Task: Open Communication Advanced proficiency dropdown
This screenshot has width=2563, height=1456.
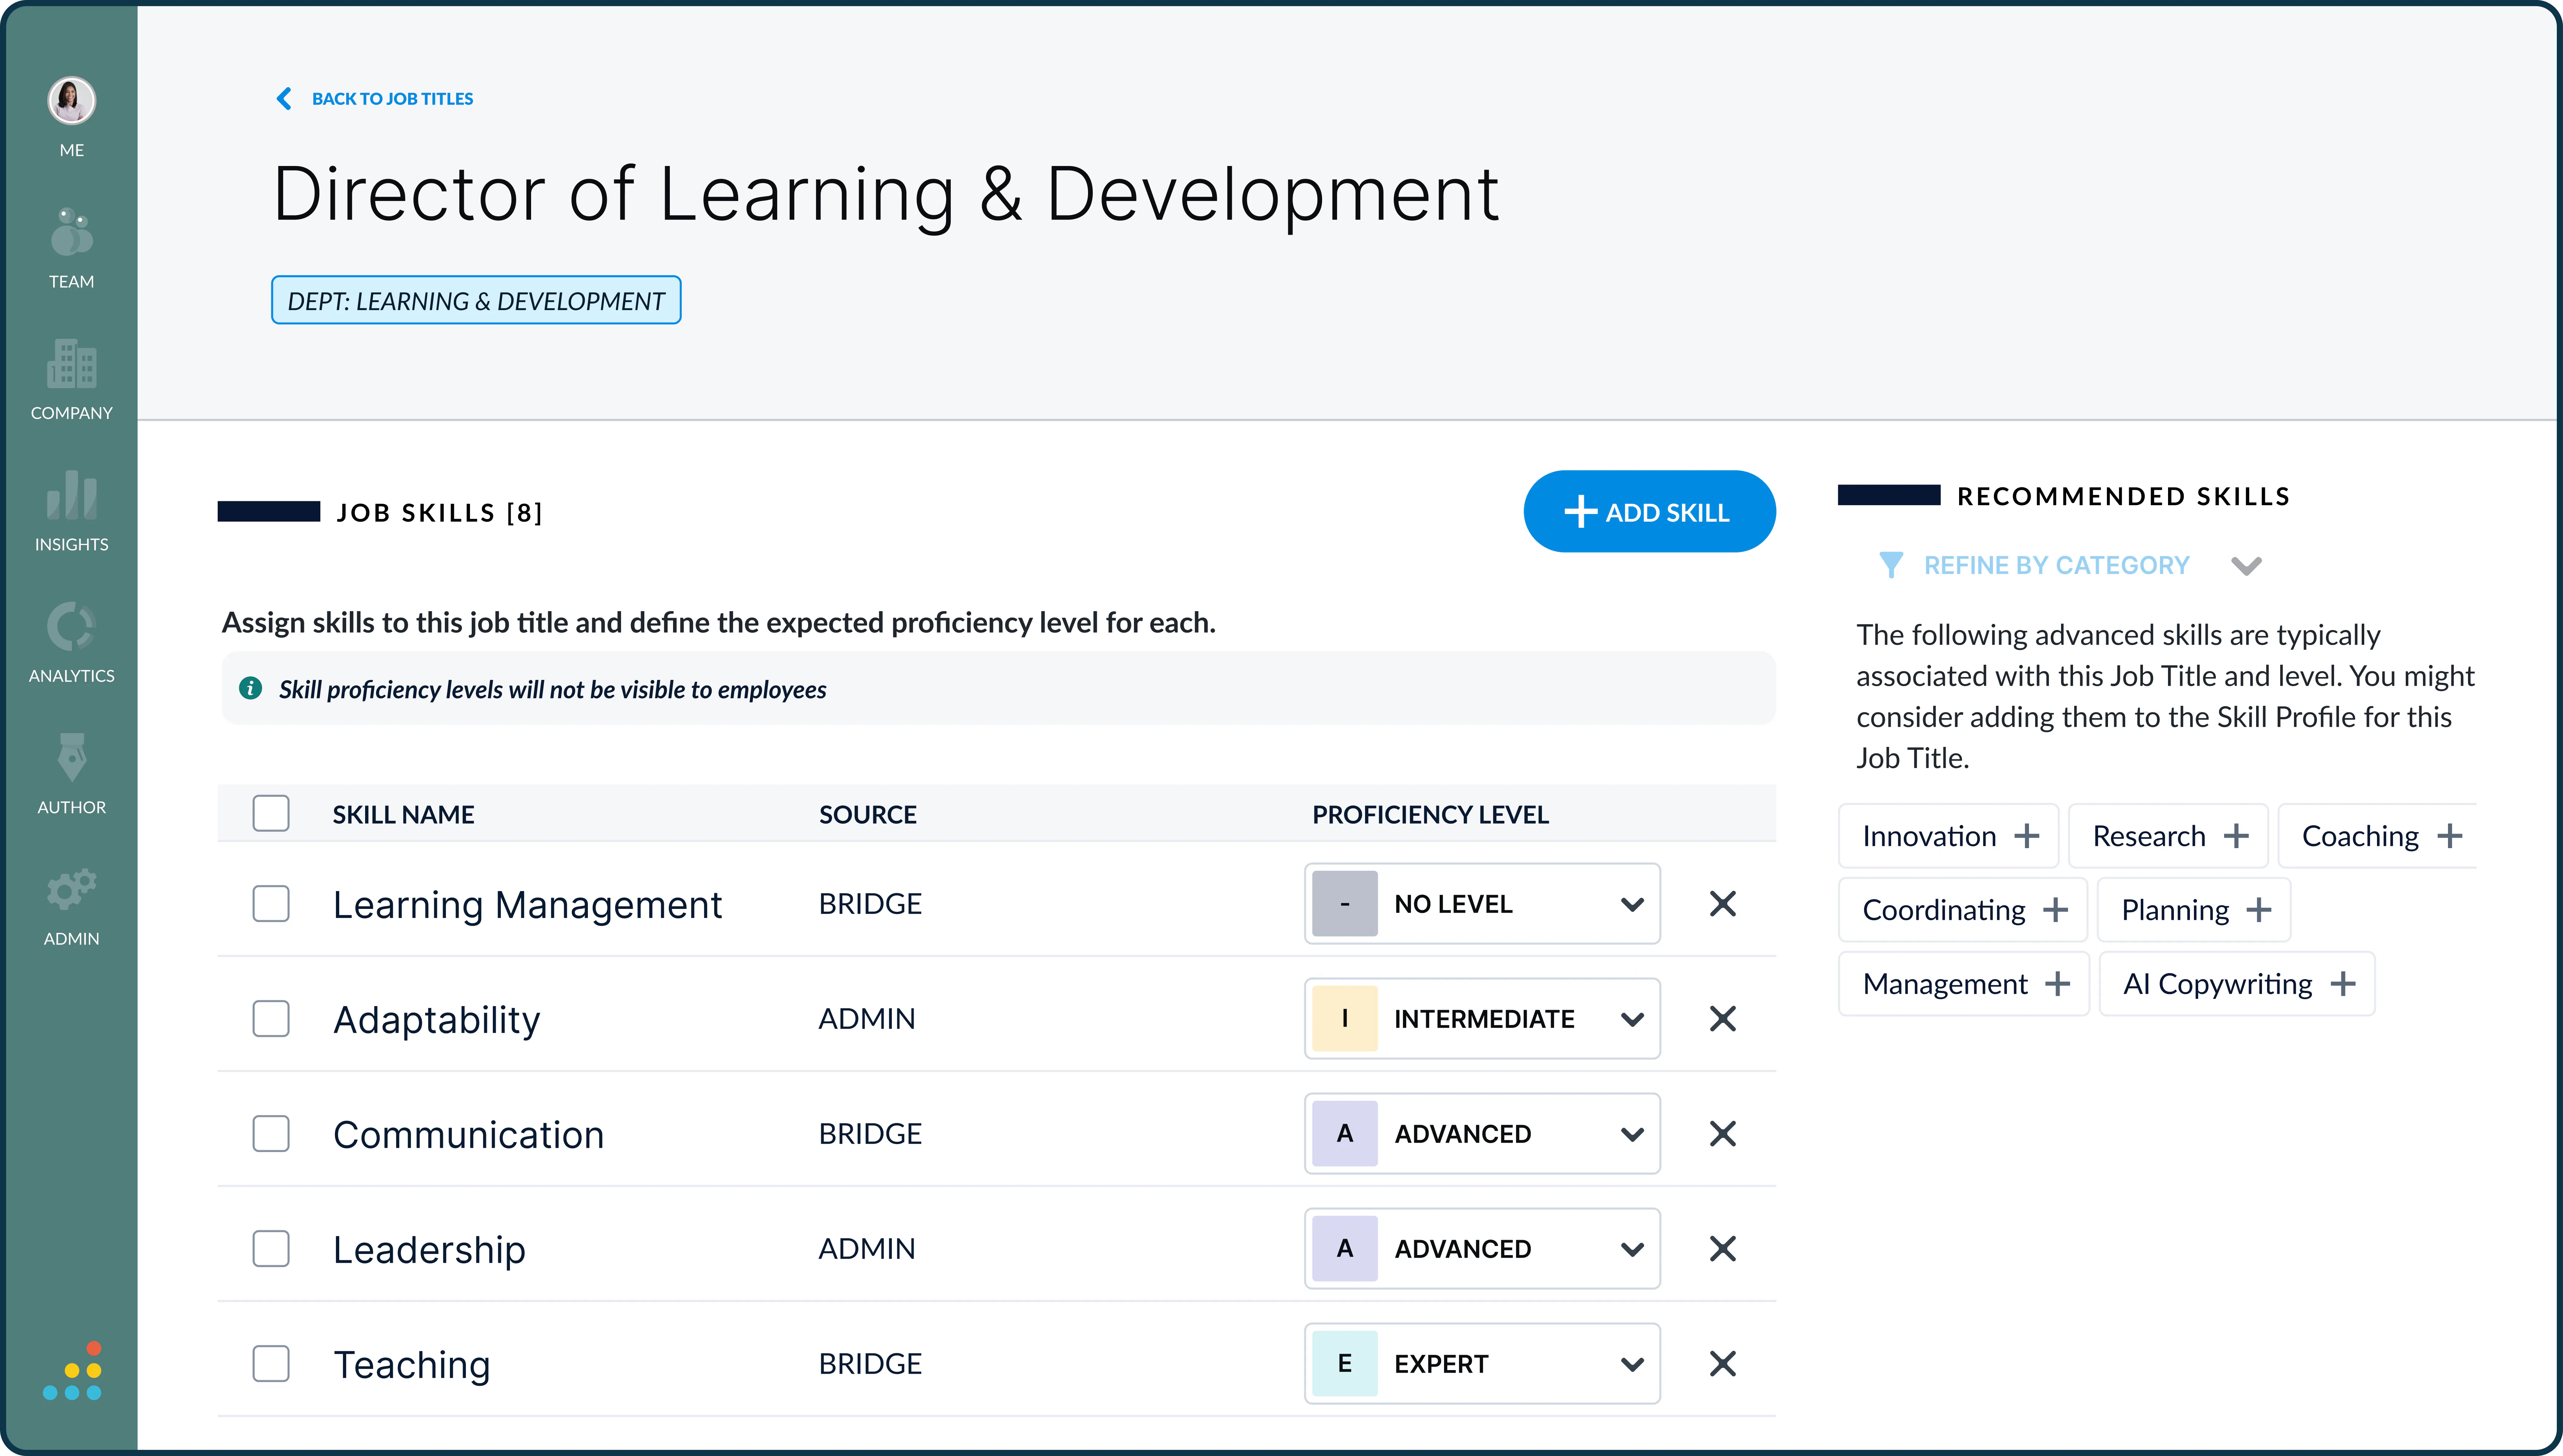Action: (x=1482, y=1133)
